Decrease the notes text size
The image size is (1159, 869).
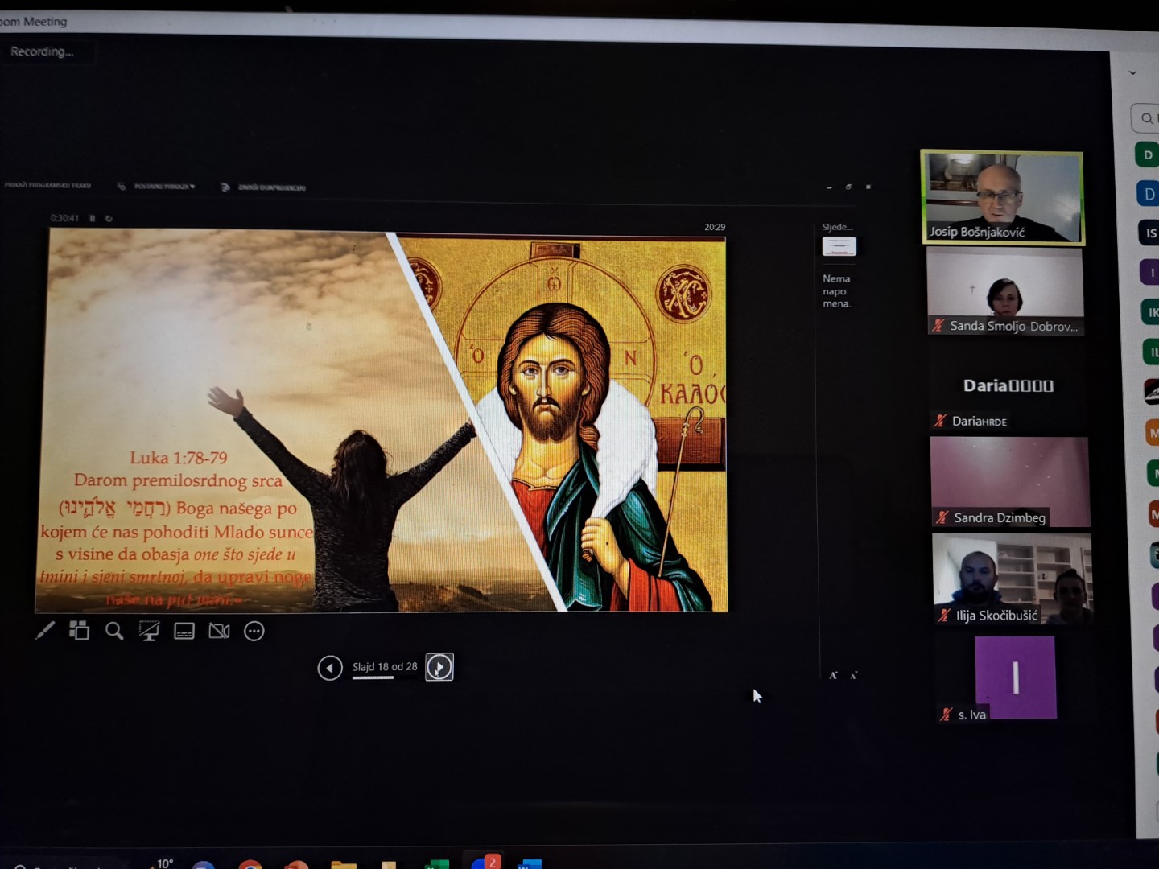pos(853,676)
